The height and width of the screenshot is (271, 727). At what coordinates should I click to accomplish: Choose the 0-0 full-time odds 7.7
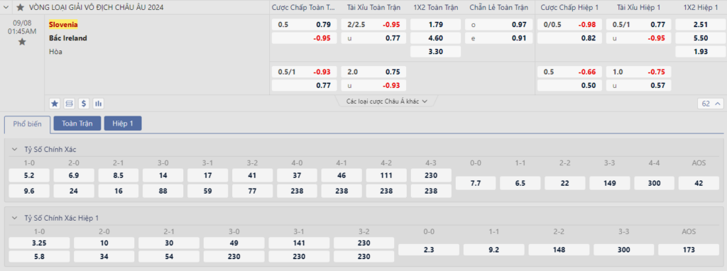[475, 184]
